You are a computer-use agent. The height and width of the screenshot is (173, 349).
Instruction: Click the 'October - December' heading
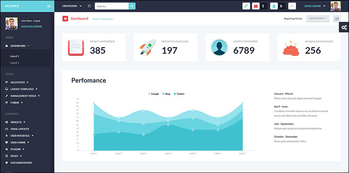pos(286,137)
